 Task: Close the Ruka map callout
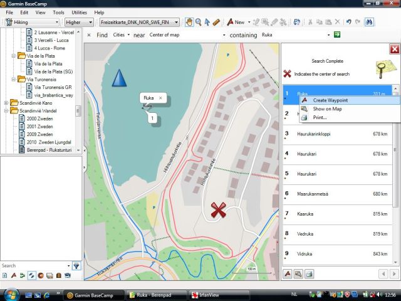[x=160, y=98]
